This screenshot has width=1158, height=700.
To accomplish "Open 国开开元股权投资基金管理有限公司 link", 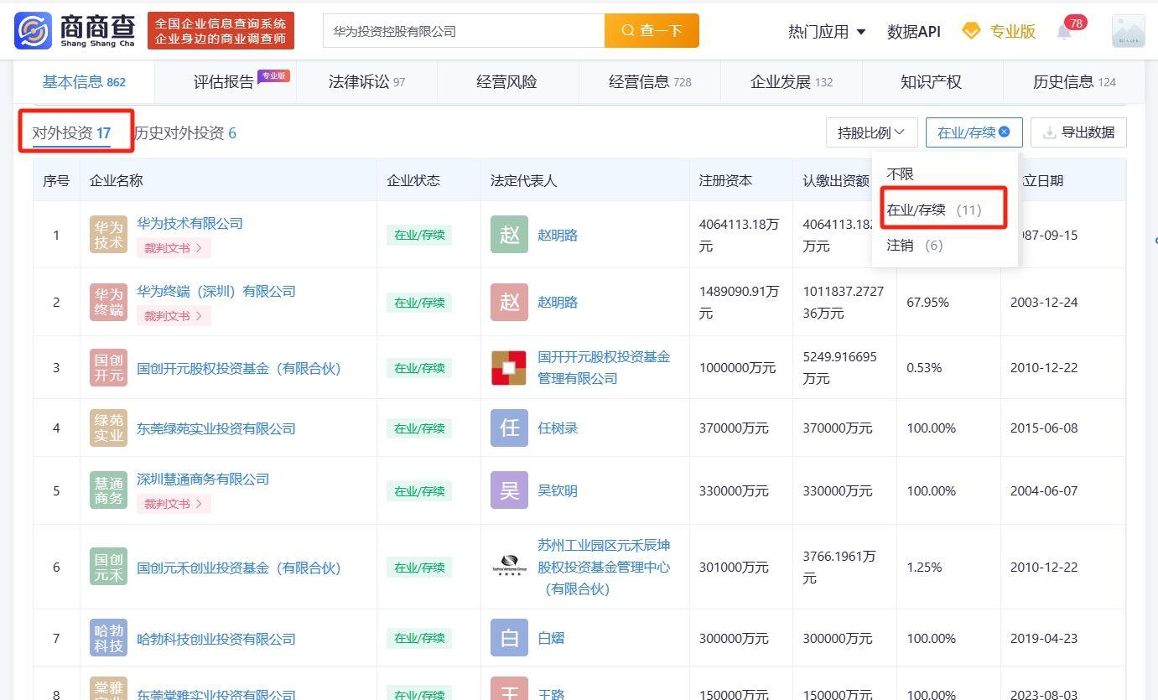I will click(x=604, y=367).
